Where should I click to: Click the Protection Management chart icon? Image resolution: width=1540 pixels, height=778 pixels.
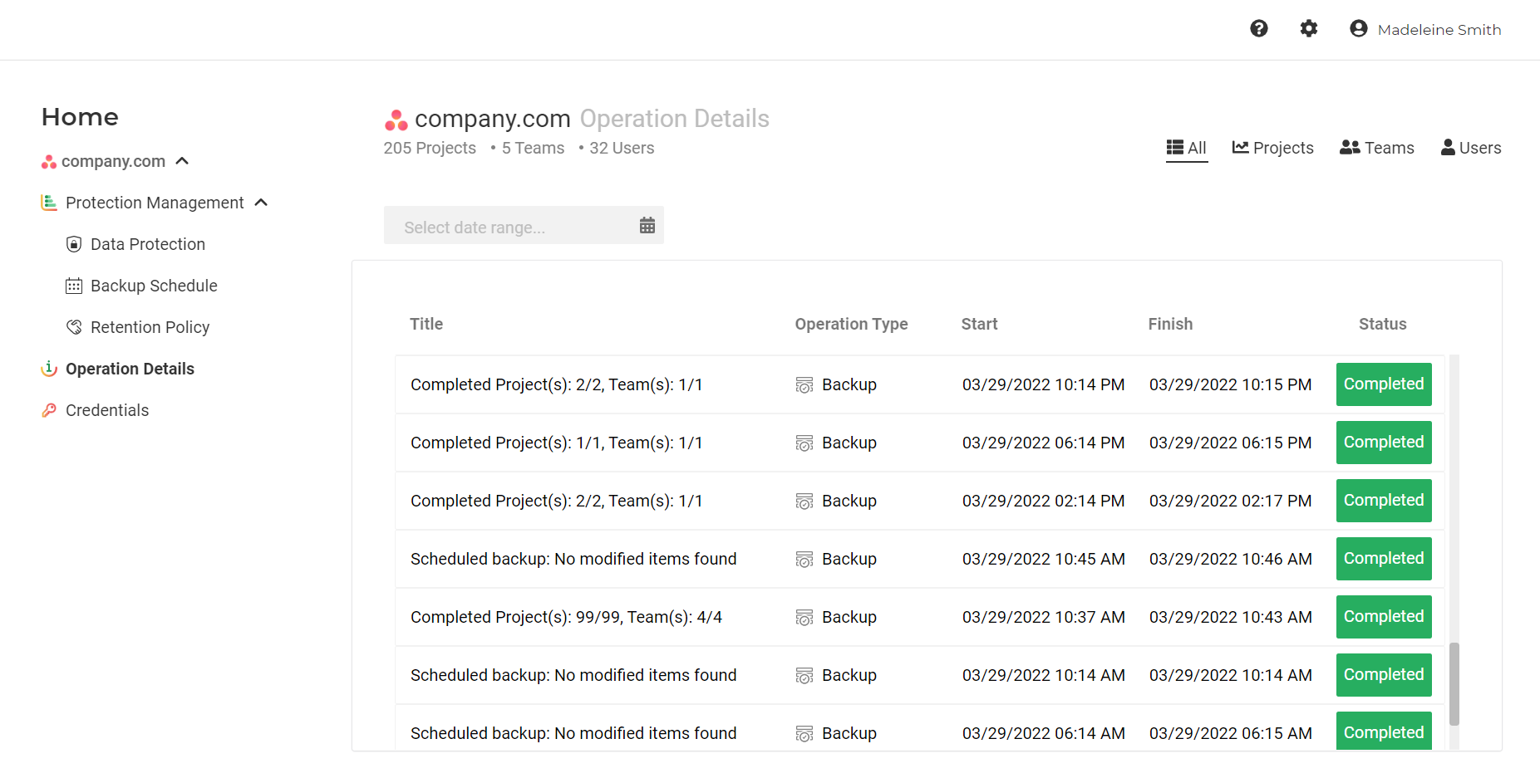(x=49, y=203)
